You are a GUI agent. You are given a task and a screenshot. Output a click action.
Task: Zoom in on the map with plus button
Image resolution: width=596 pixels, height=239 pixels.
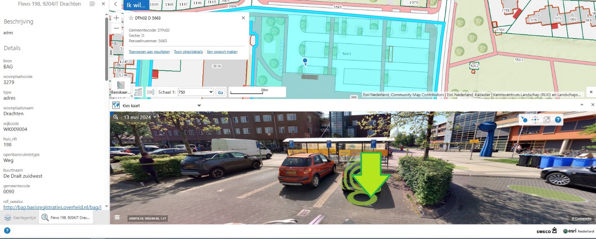(116, 18)
